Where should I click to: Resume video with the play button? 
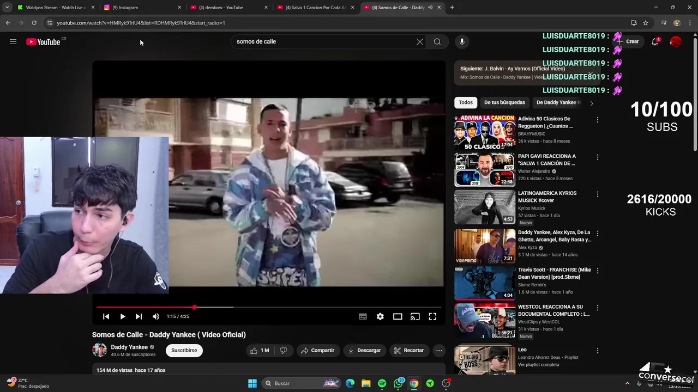coord(123,316)
